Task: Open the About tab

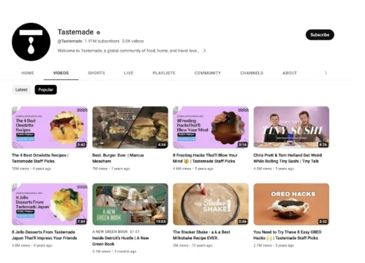Action: click(x=290, y=73)
